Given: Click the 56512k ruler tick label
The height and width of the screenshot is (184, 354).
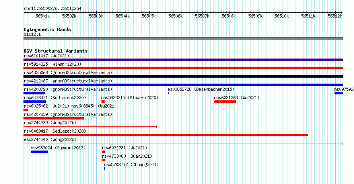Looking at the screenshot, I should click(x=335, y=16).
